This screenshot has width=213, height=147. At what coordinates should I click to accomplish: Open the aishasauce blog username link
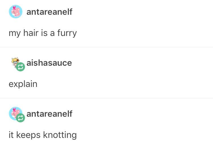[49, 63]
